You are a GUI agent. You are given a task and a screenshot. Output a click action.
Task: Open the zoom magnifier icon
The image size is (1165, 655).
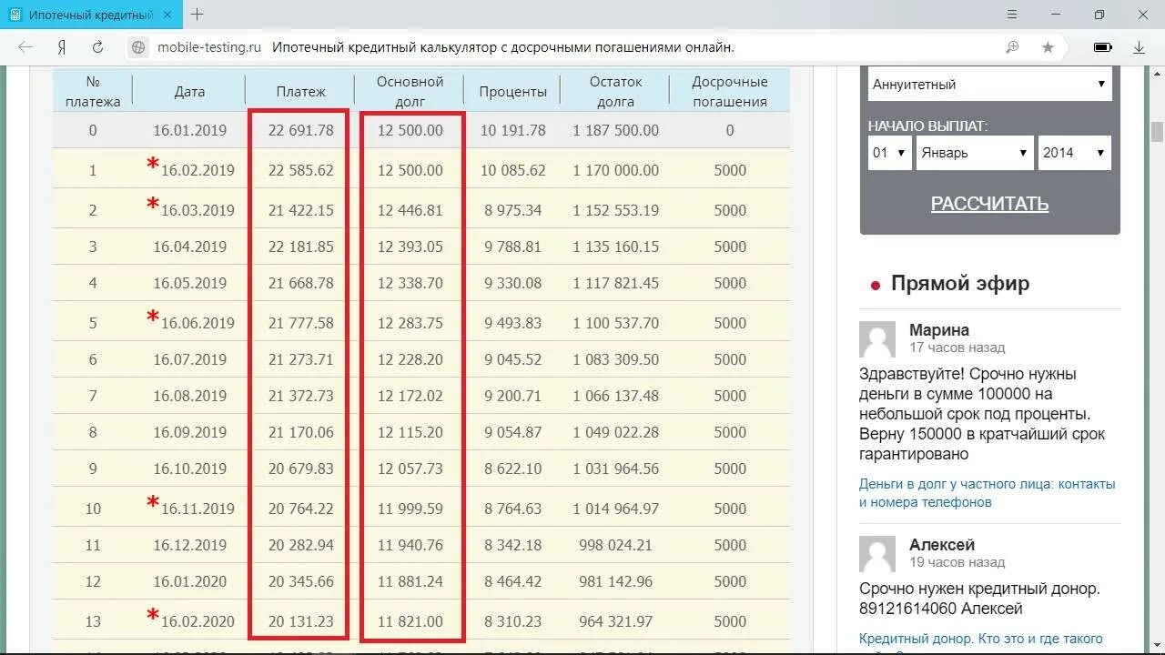tap(1012, 47)
